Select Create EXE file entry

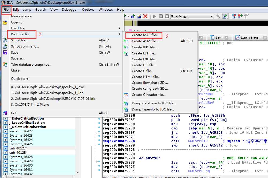pos(160,59)
